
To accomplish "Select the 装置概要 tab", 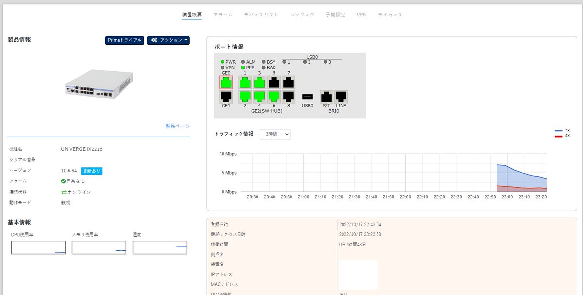I will pyautogui.click(x=192, y=15).
